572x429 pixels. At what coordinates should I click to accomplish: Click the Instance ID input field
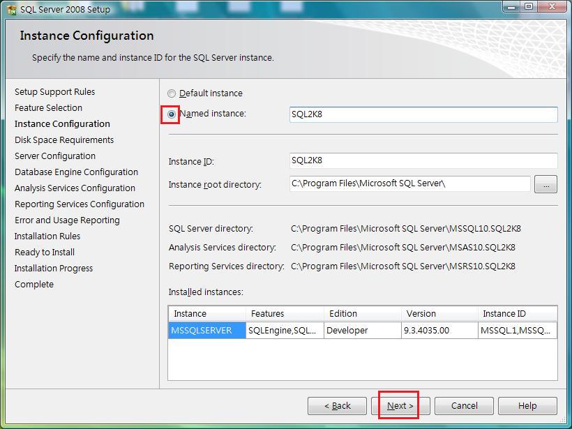coord(423,160)
